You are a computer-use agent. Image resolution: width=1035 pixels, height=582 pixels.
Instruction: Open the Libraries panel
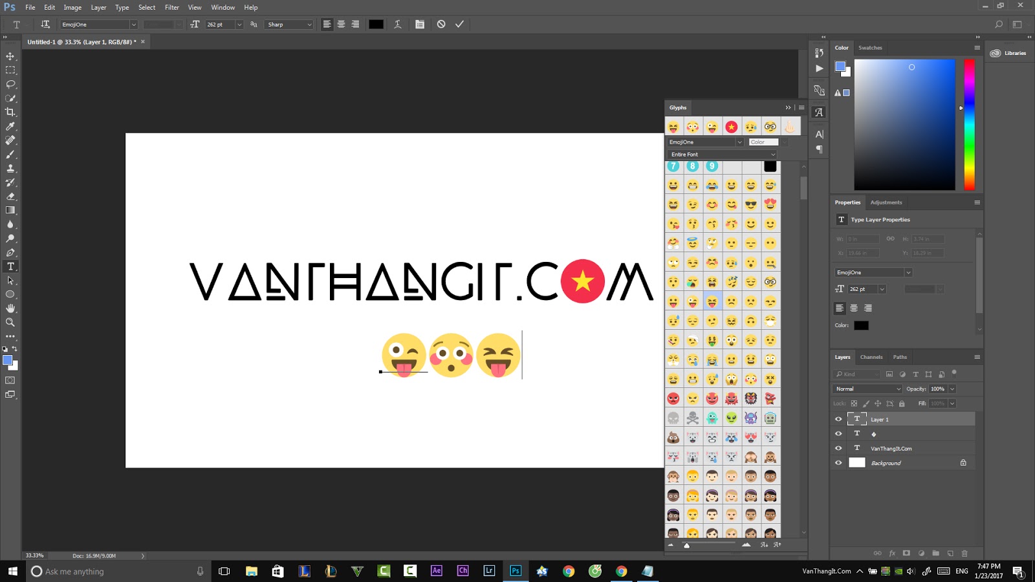[1008, 53]
